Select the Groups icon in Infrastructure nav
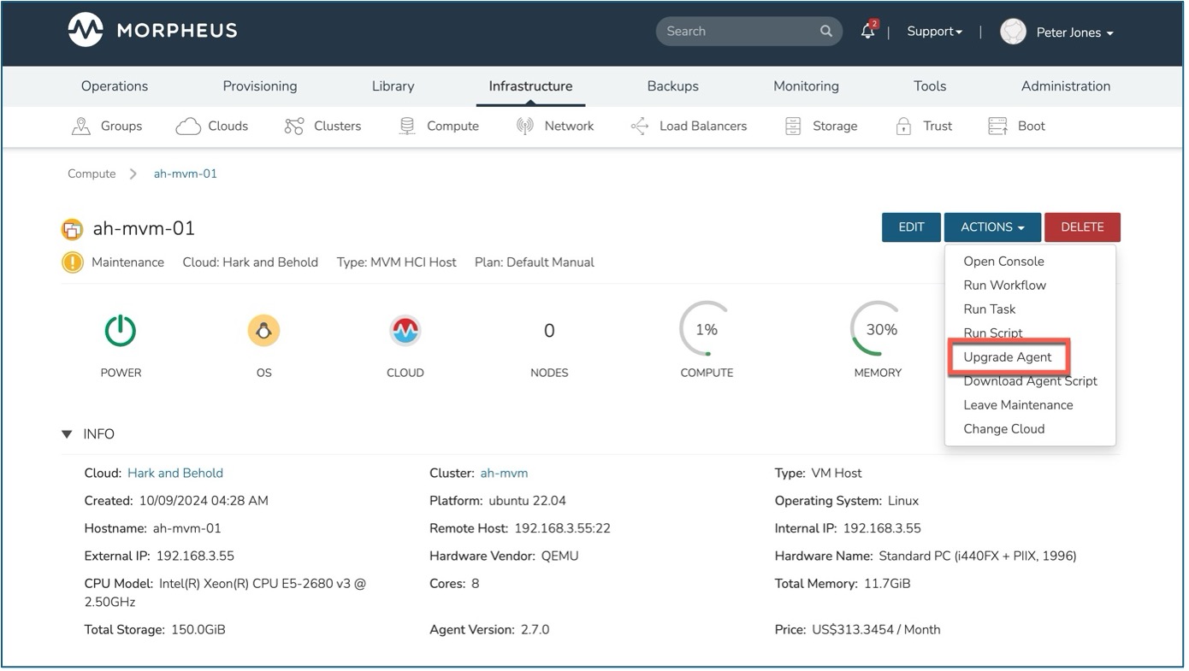Screen dimensions: 1189x671 pyautogui.click(x=81, y=126)
